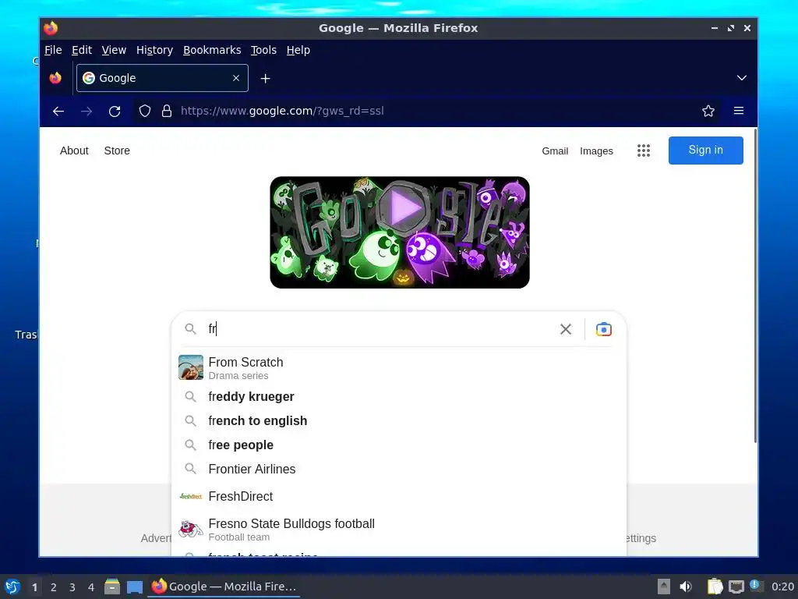Pick the free people suggestion
Screen dimensions: 798x599
(399, 445)
